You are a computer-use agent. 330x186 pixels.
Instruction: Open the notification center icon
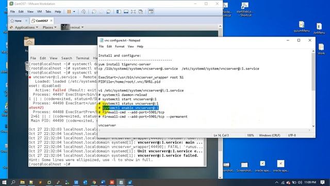click(323, 182)
